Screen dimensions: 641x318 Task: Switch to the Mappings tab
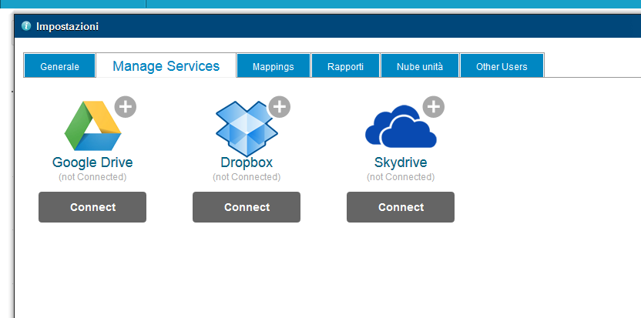(x=273, y=65)
